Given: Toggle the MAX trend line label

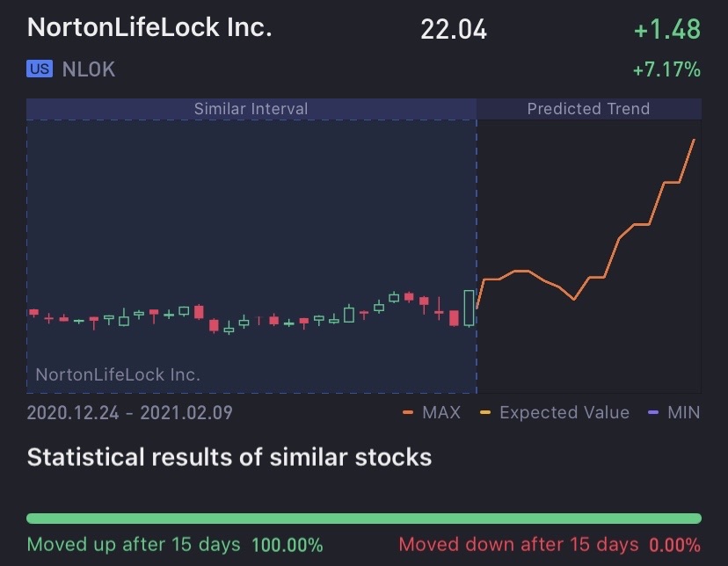Looking at the screenshot, I should click(440, 412).
